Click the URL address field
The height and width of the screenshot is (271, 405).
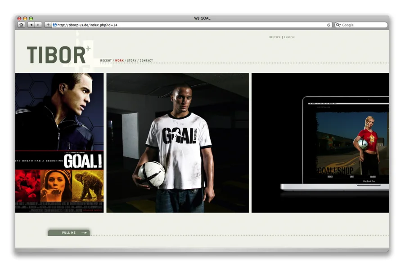(x=189, y=25)
